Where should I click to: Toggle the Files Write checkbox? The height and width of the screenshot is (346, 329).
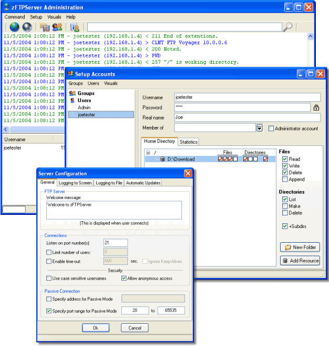click(x=285, y=166)
